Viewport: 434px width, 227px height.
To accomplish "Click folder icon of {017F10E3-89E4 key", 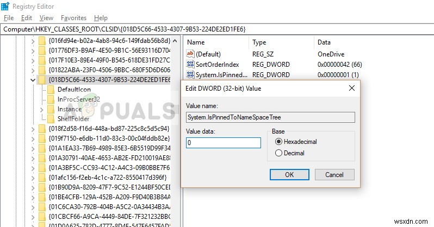I will (x=42, y=60).
